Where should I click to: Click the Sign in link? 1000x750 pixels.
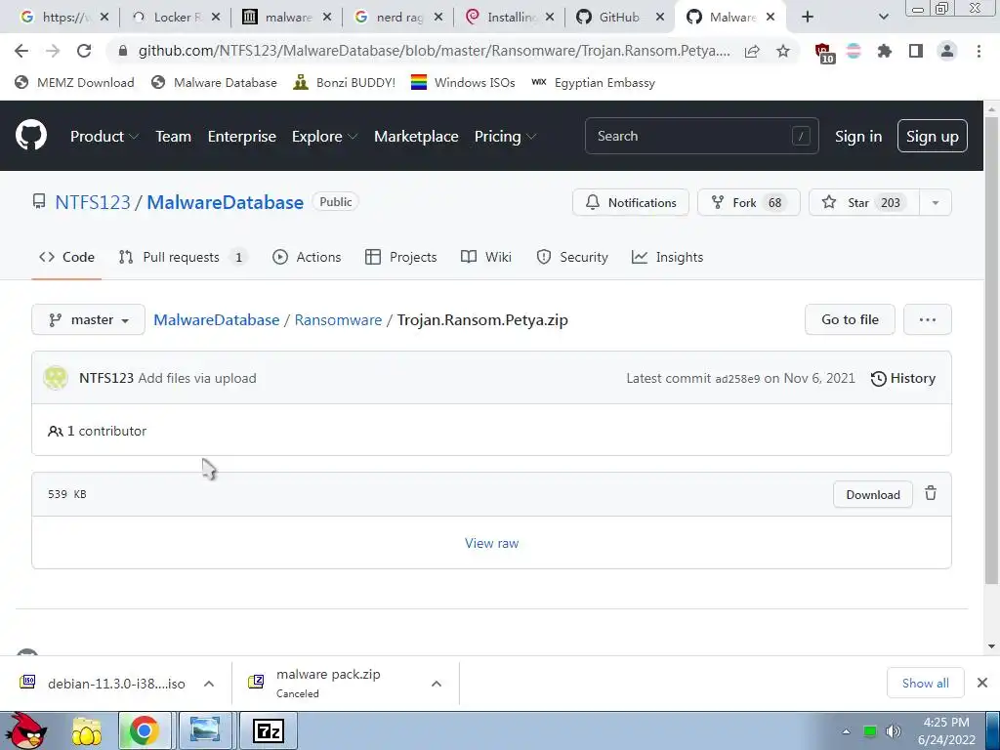coord(857,137)
